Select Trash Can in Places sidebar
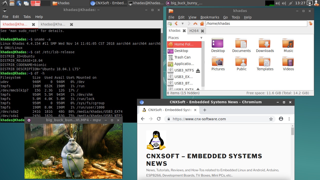Image resolution: width=320 pixels, height=180 pixels. tap(184, 57)
